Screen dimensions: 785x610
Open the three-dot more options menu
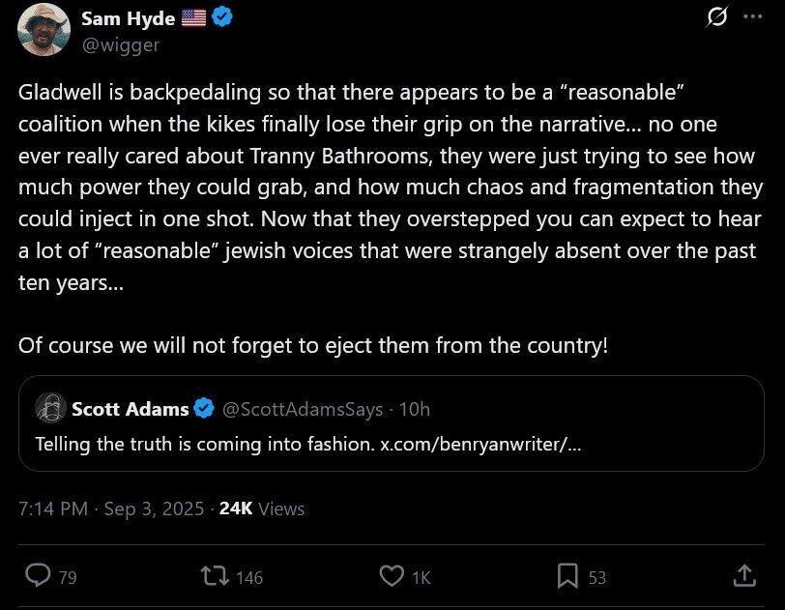pyautogui.click(x=752, y=16)
